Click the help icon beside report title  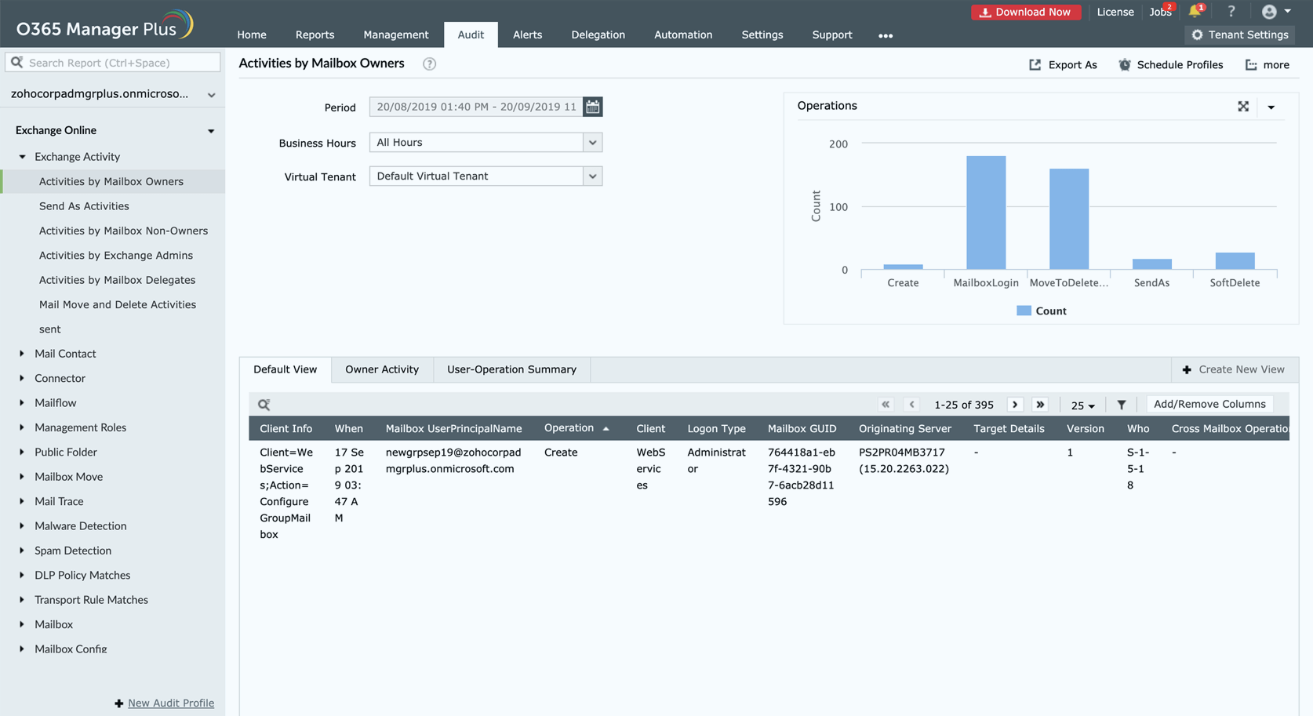[x=429, y=64]
